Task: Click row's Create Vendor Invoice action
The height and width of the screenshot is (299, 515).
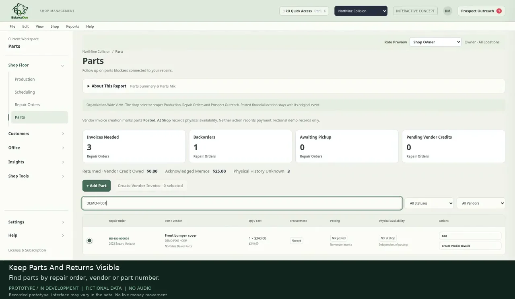Action: 470,246
